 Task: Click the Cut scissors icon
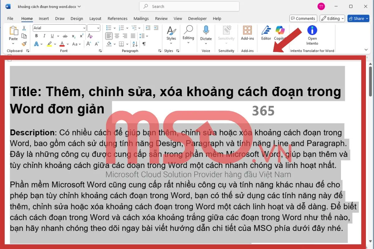(24, 28)
